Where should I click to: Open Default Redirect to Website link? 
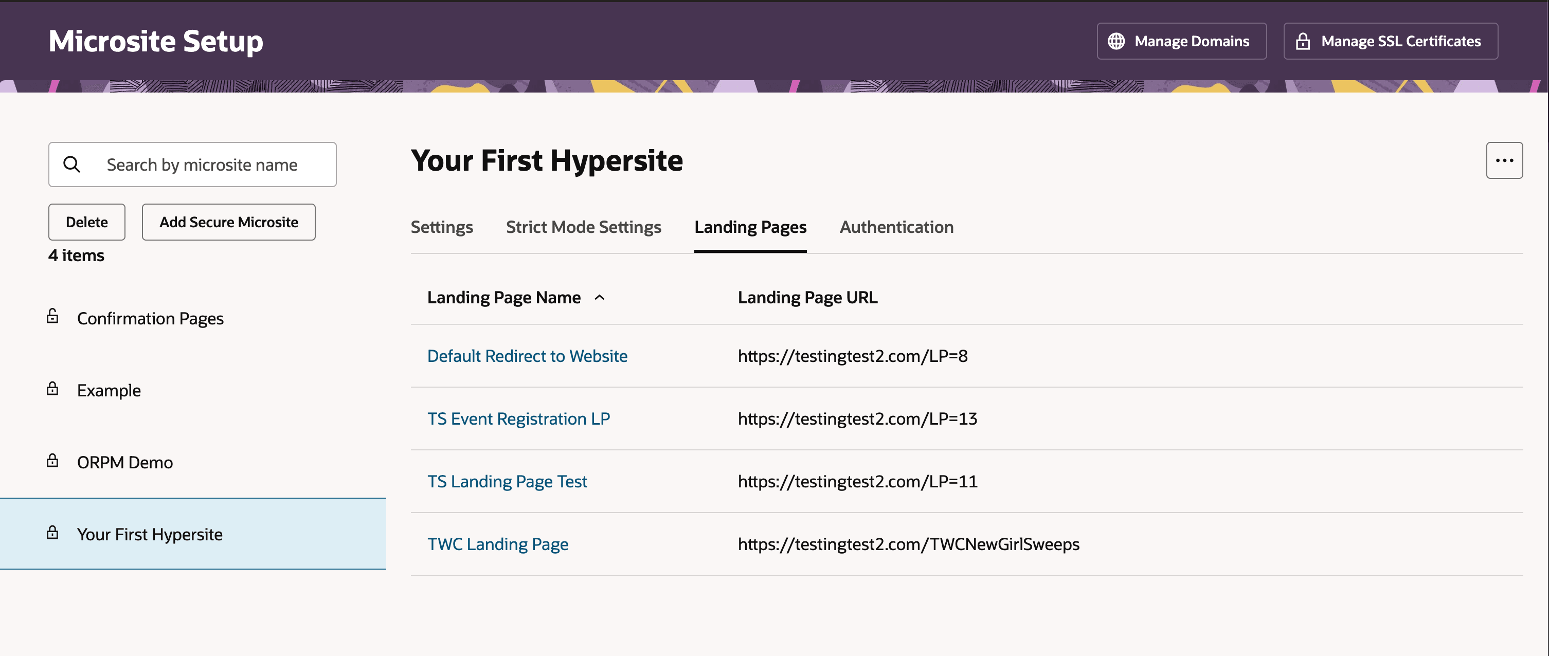pyautogui.click(x=527, y=356)
